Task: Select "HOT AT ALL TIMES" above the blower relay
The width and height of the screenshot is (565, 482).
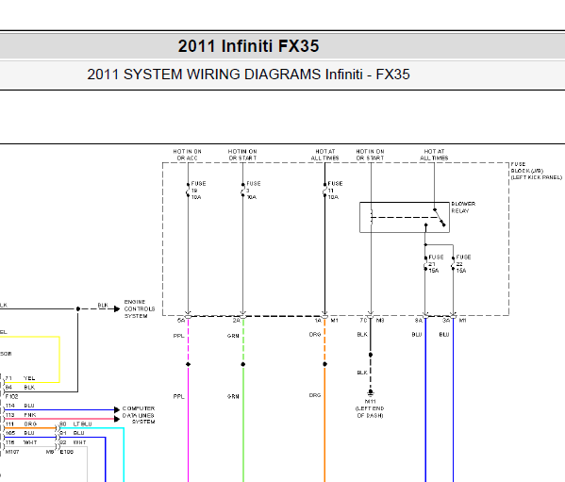Action: click(x=434, y=155)
